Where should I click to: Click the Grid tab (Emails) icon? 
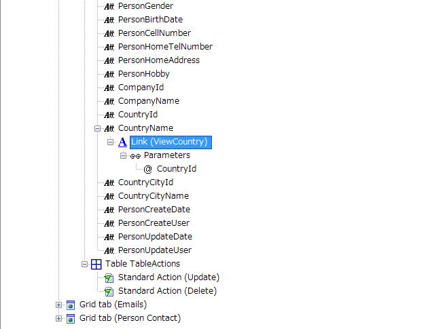(x=71, y=305)
